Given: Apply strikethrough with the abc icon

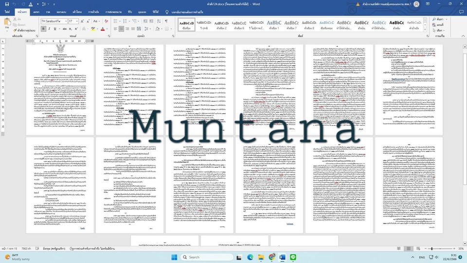Looking at the screenshot, I should (65, 29).
